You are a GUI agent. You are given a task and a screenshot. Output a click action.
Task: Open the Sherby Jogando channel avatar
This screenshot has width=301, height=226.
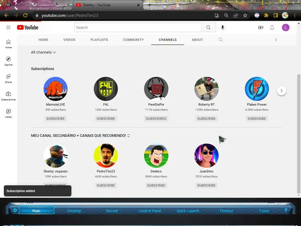56,156
